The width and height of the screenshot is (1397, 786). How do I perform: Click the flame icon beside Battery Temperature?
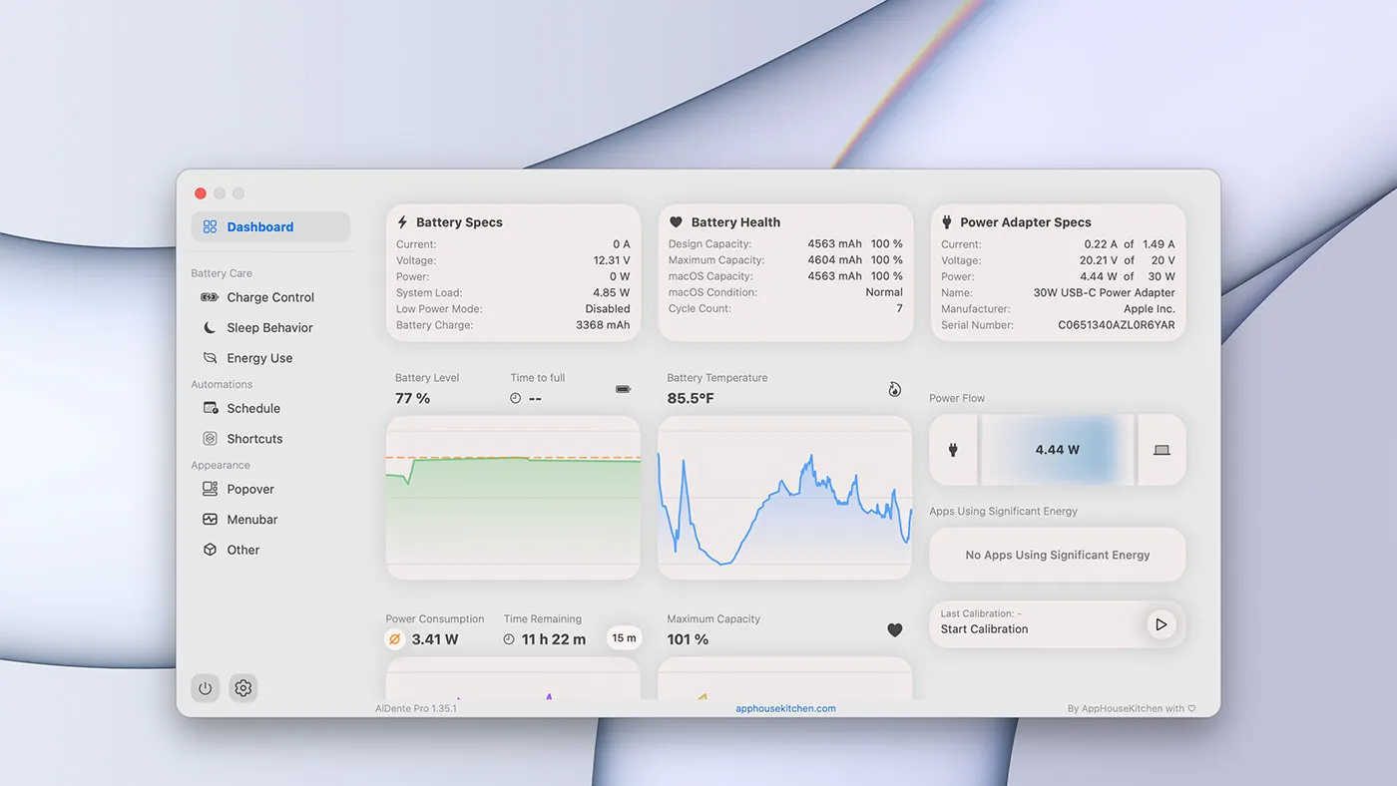(895, 389)
